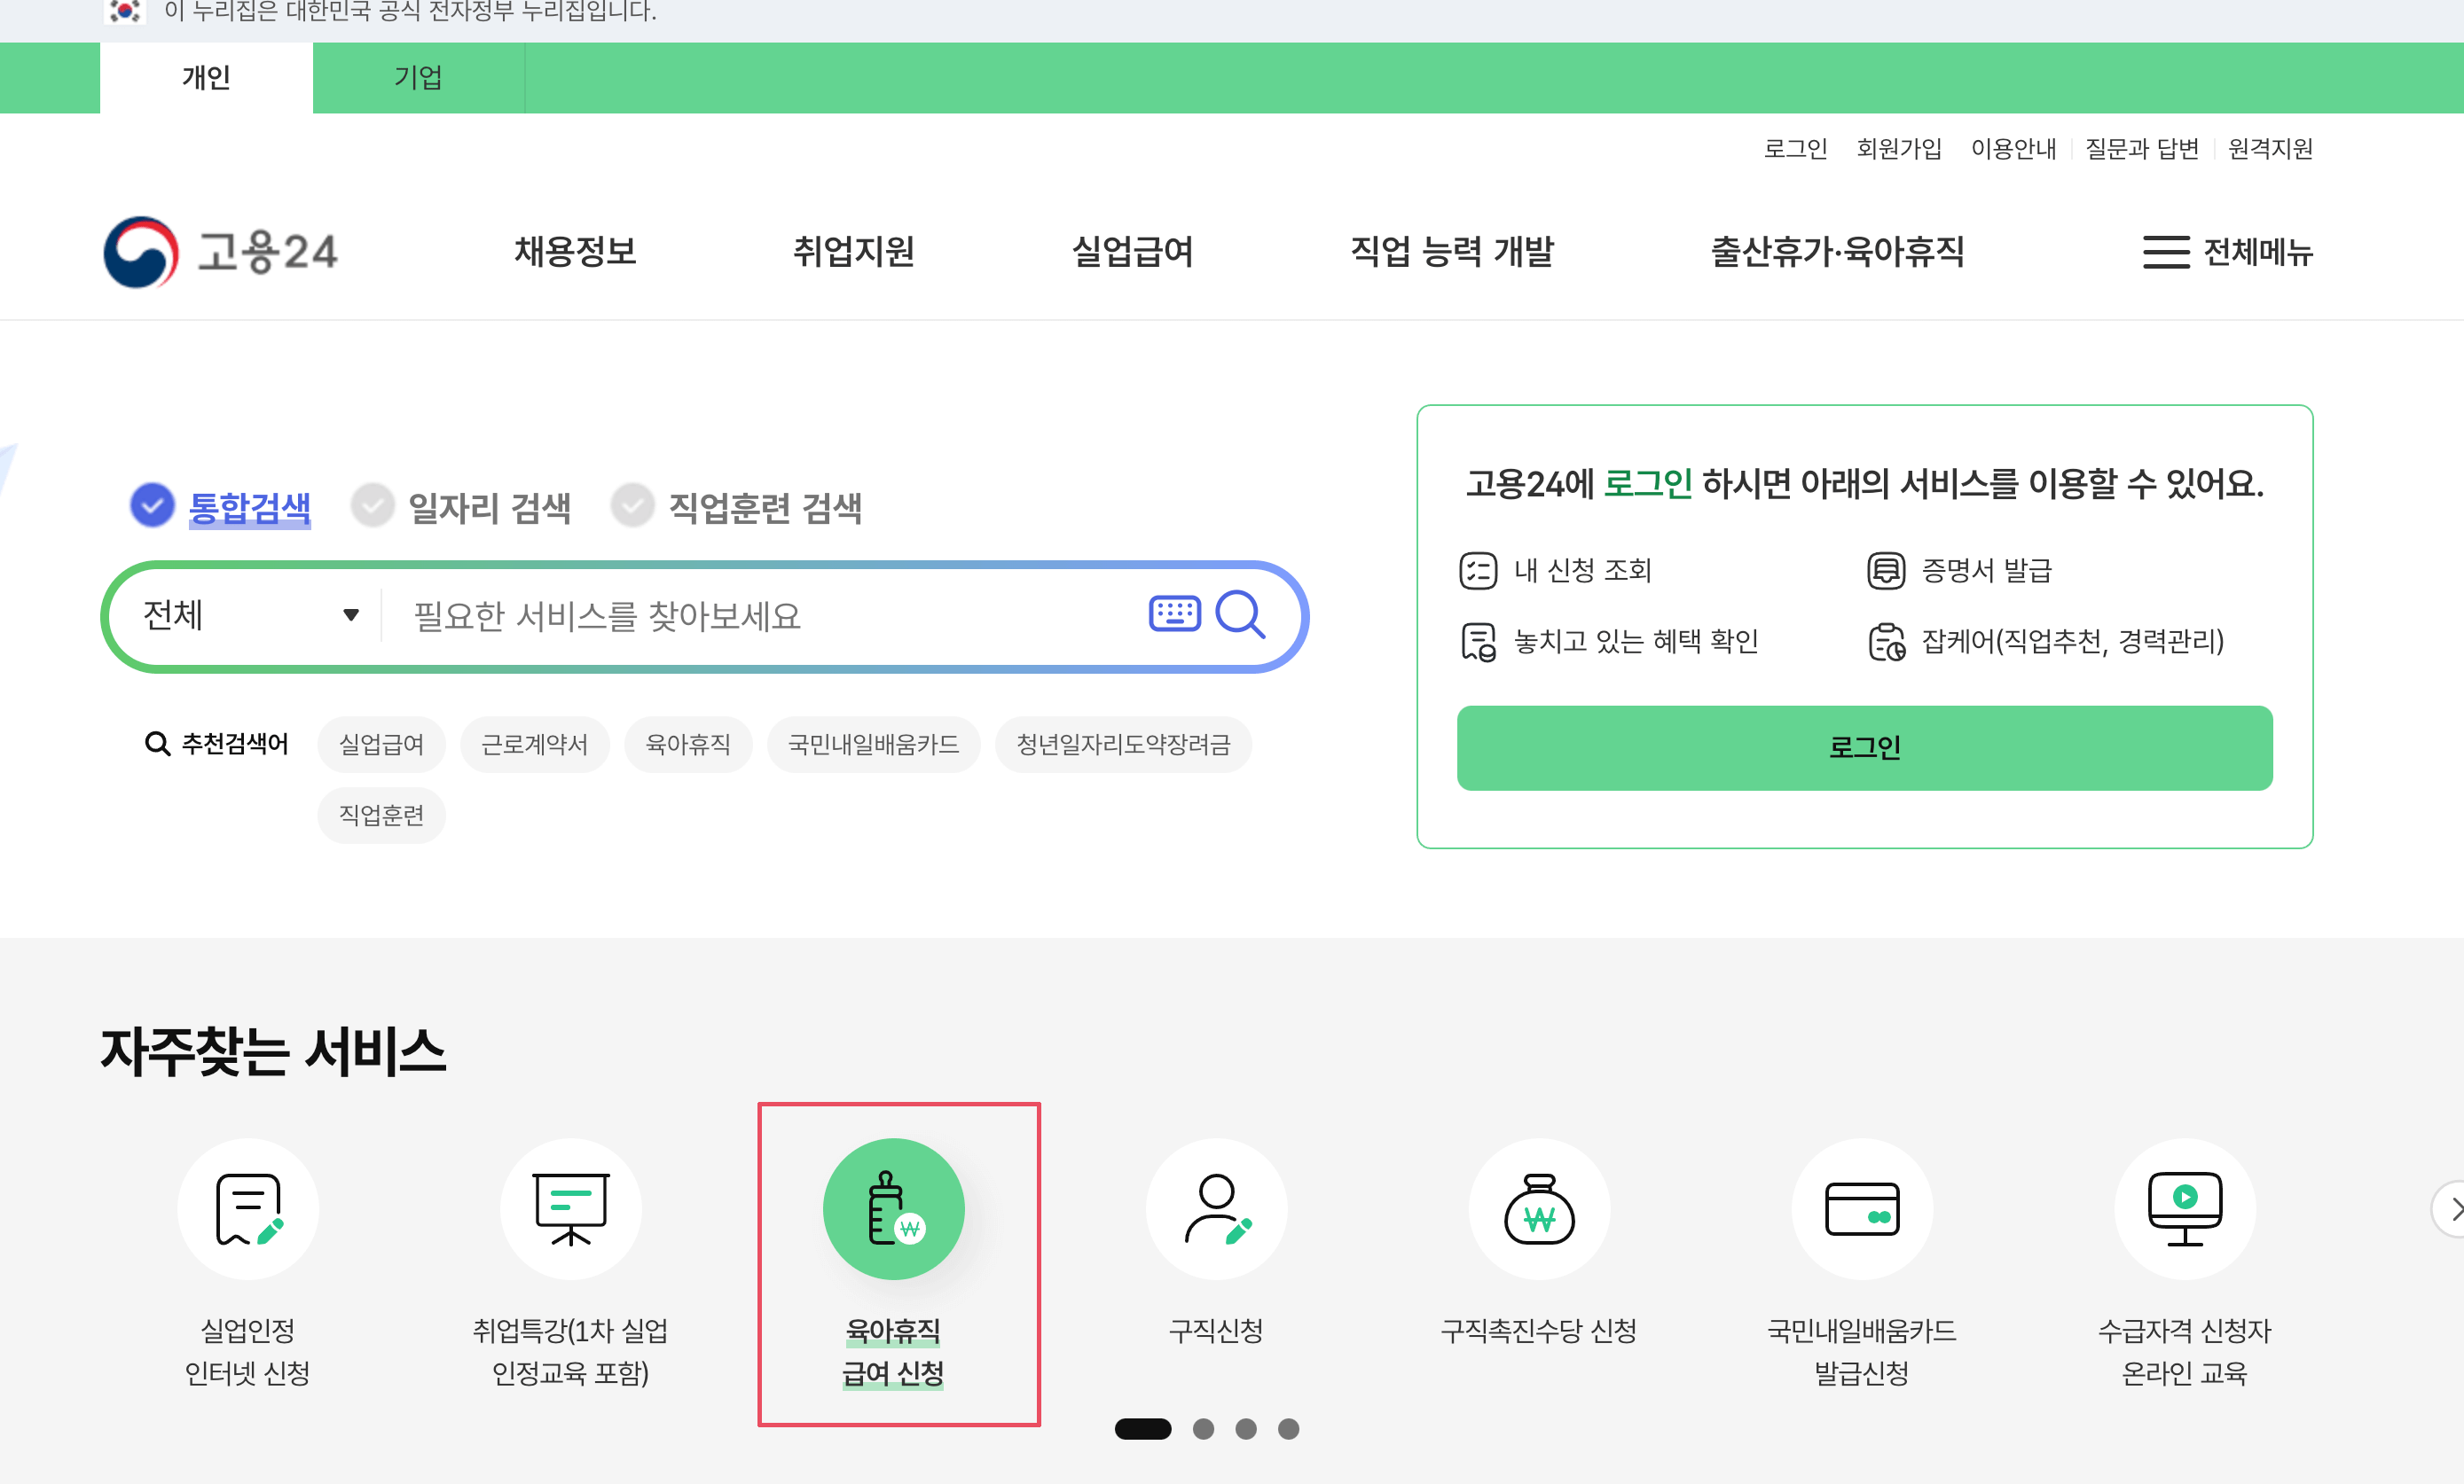This screenshot has height=1484, width=2464.
Task: Click the green 로그인 button
Action: 1864,747
